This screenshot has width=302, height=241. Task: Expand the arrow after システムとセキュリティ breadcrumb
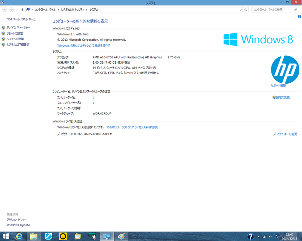coord(87,10)
